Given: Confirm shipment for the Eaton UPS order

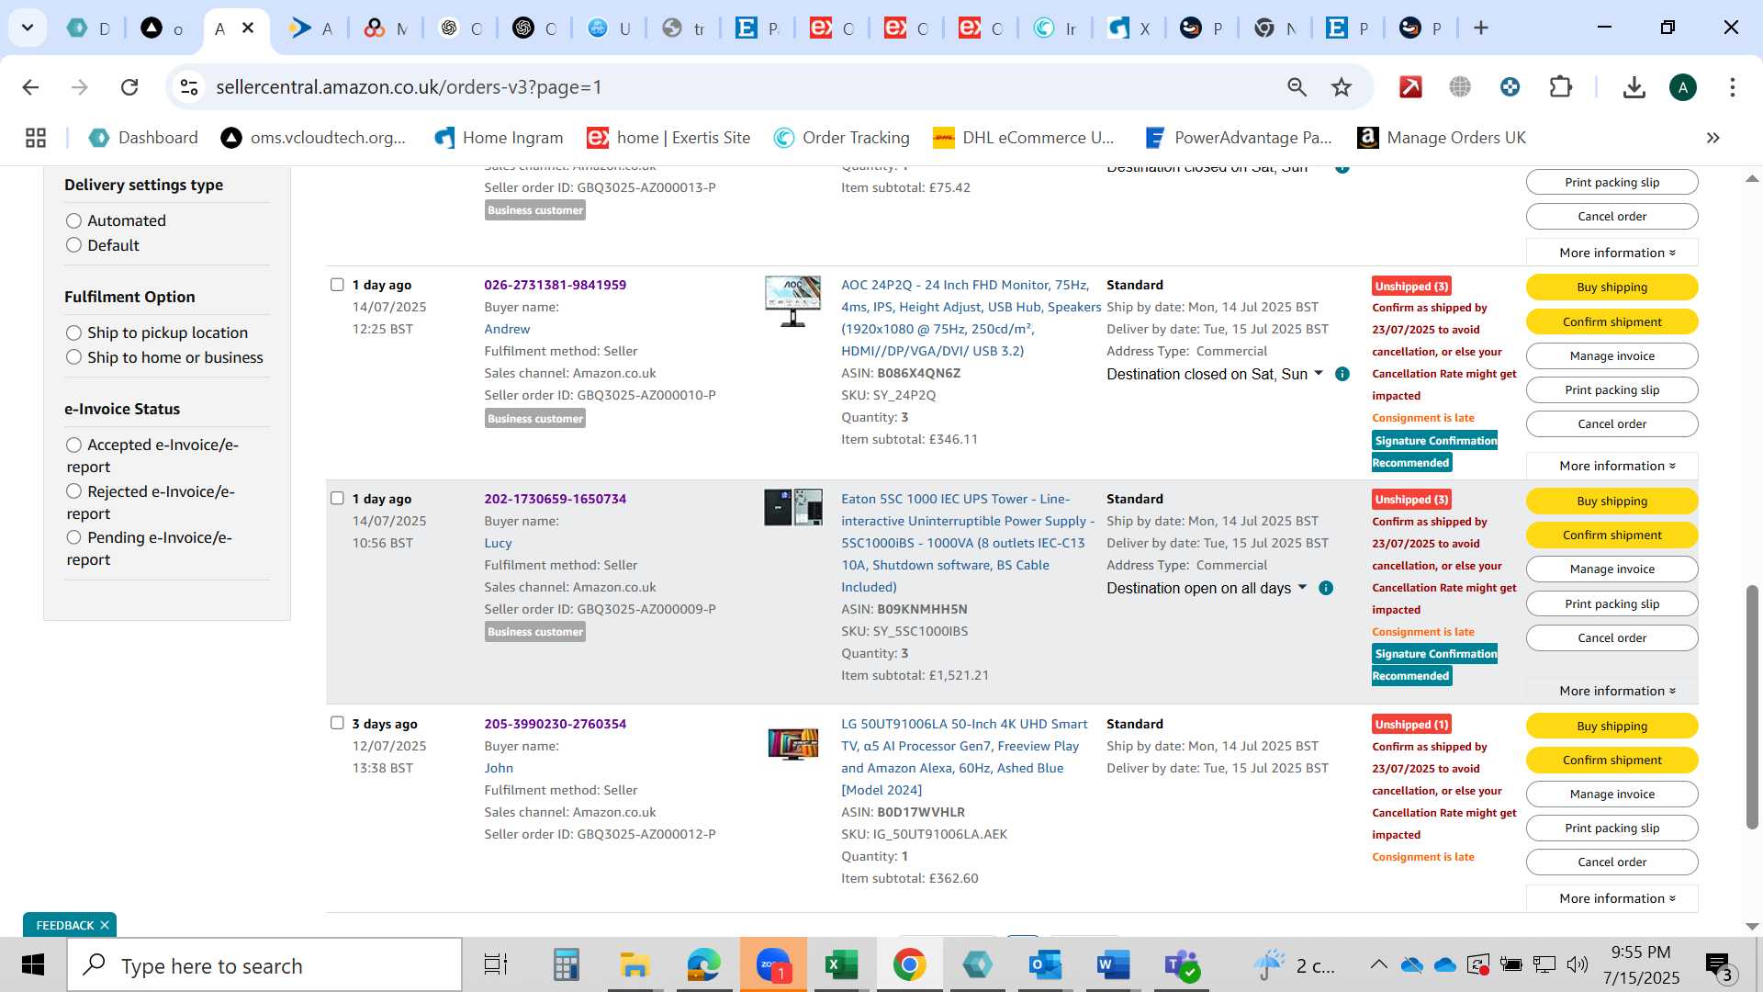Looking at the screenshot, I should click(1611, 535).
